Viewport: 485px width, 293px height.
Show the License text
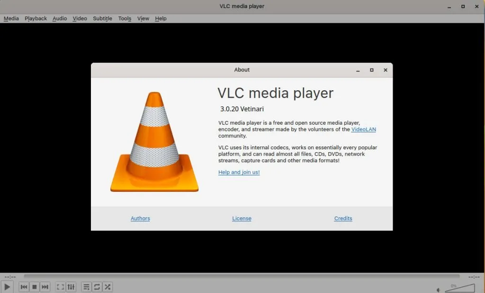tap(242, 218)
